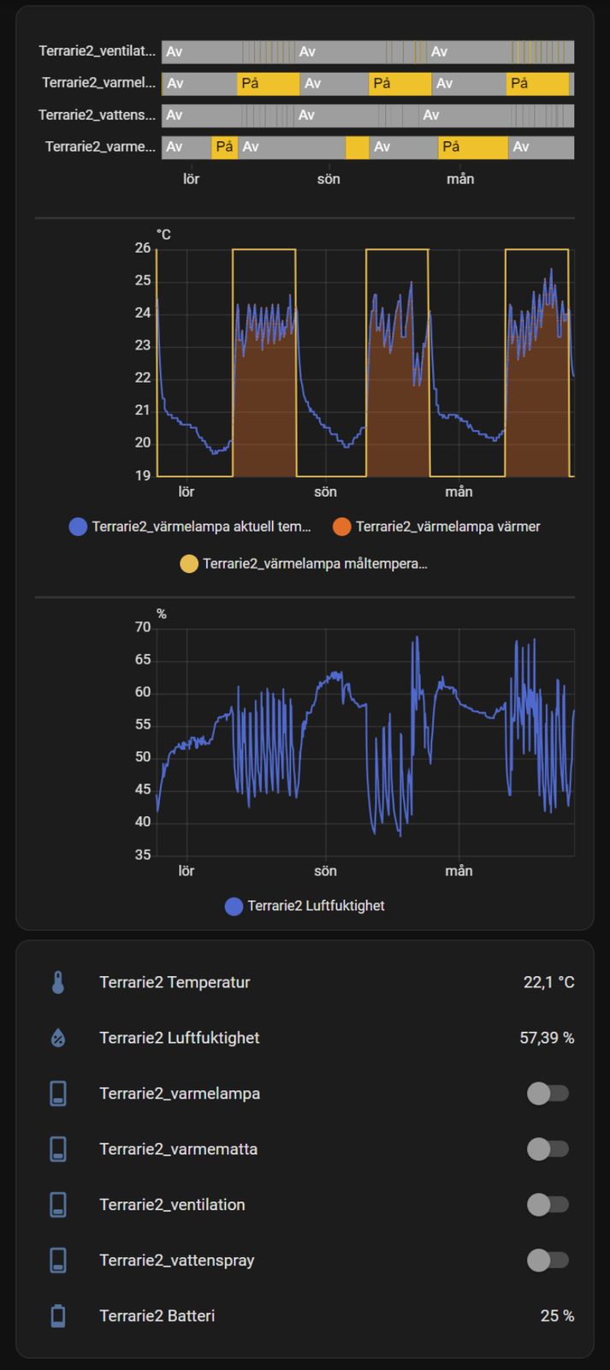
Task: Enable the Terrarie2_varmematta toggle
Action: (x=548, y=1149)
